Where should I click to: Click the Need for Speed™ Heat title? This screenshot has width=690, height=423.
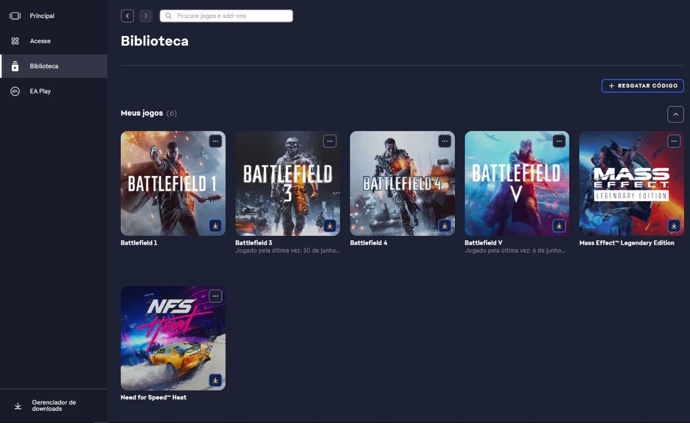(154, 397)
